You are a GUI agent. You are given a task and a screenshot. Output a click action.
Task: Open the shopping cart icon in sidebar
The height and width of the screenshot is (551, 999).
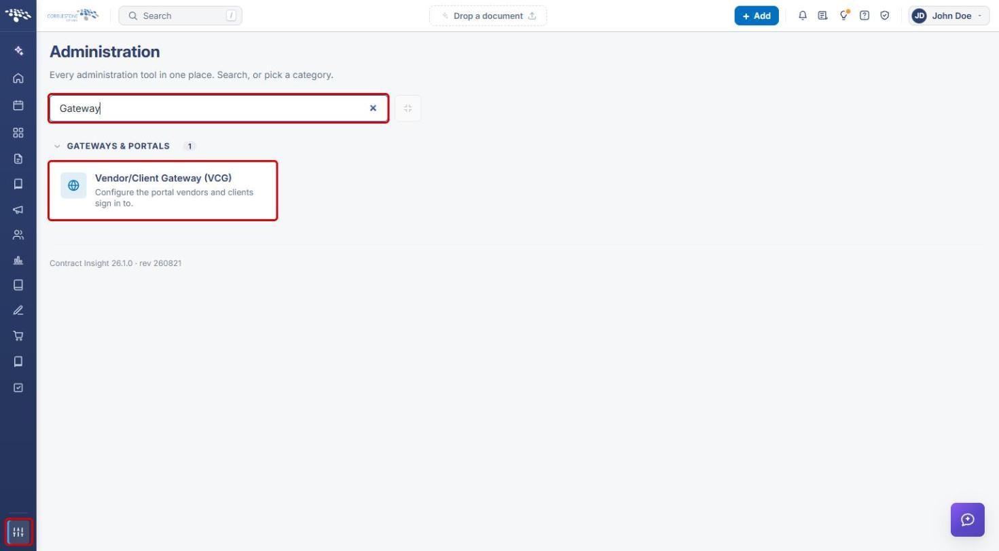[x=18, y=336]
